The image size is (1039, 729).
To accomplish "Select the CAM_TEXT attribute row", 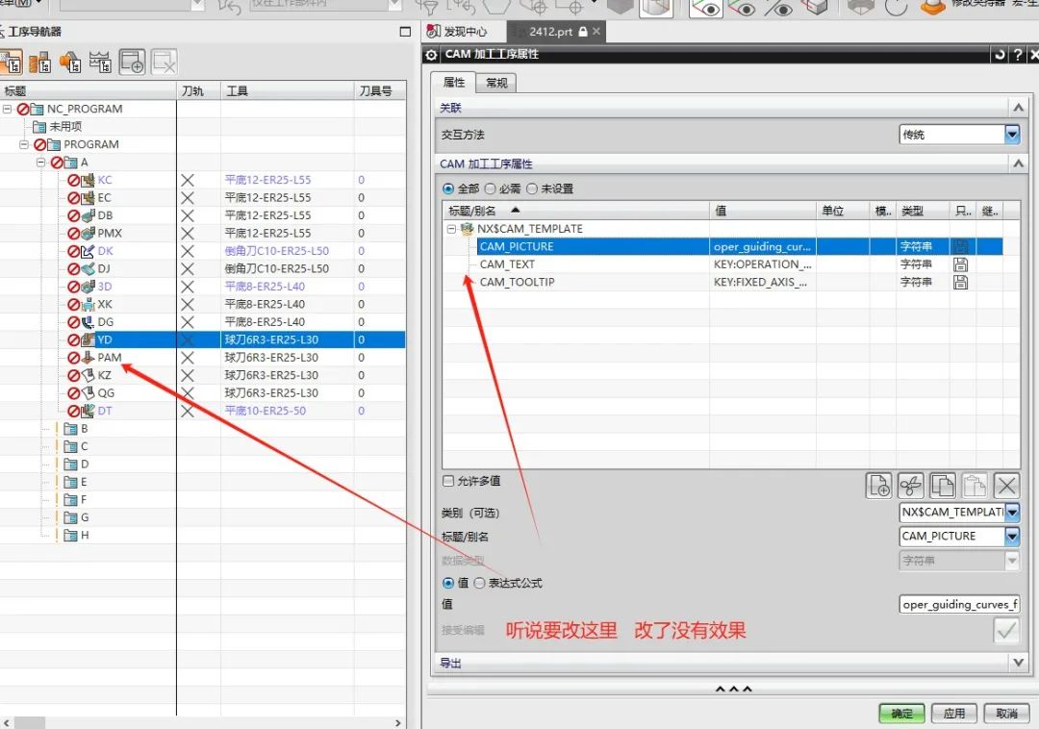I will click(722, 264).
